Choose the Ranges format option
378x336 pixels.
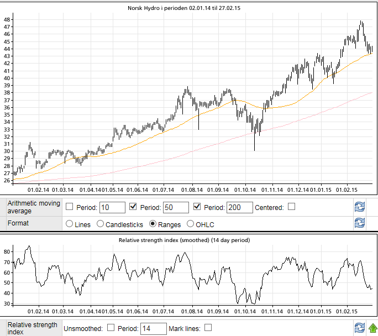coord(153,224)
